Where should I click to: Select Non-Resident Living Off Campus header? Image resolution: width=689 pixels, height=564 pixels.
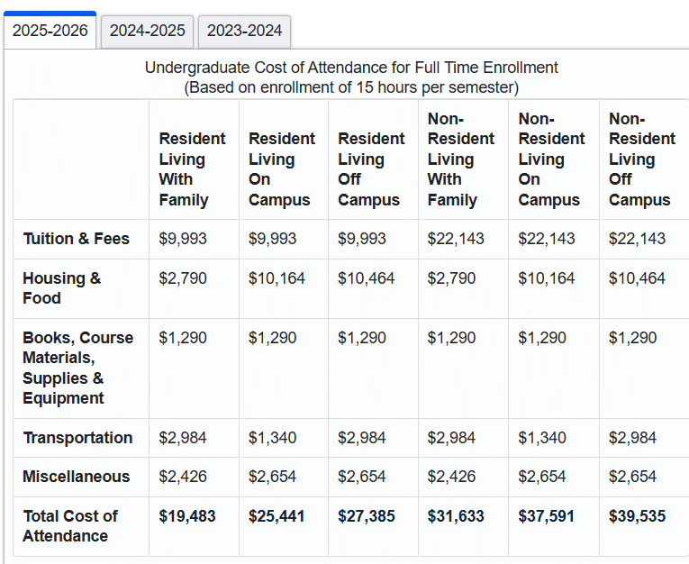(x=641, y=159)
